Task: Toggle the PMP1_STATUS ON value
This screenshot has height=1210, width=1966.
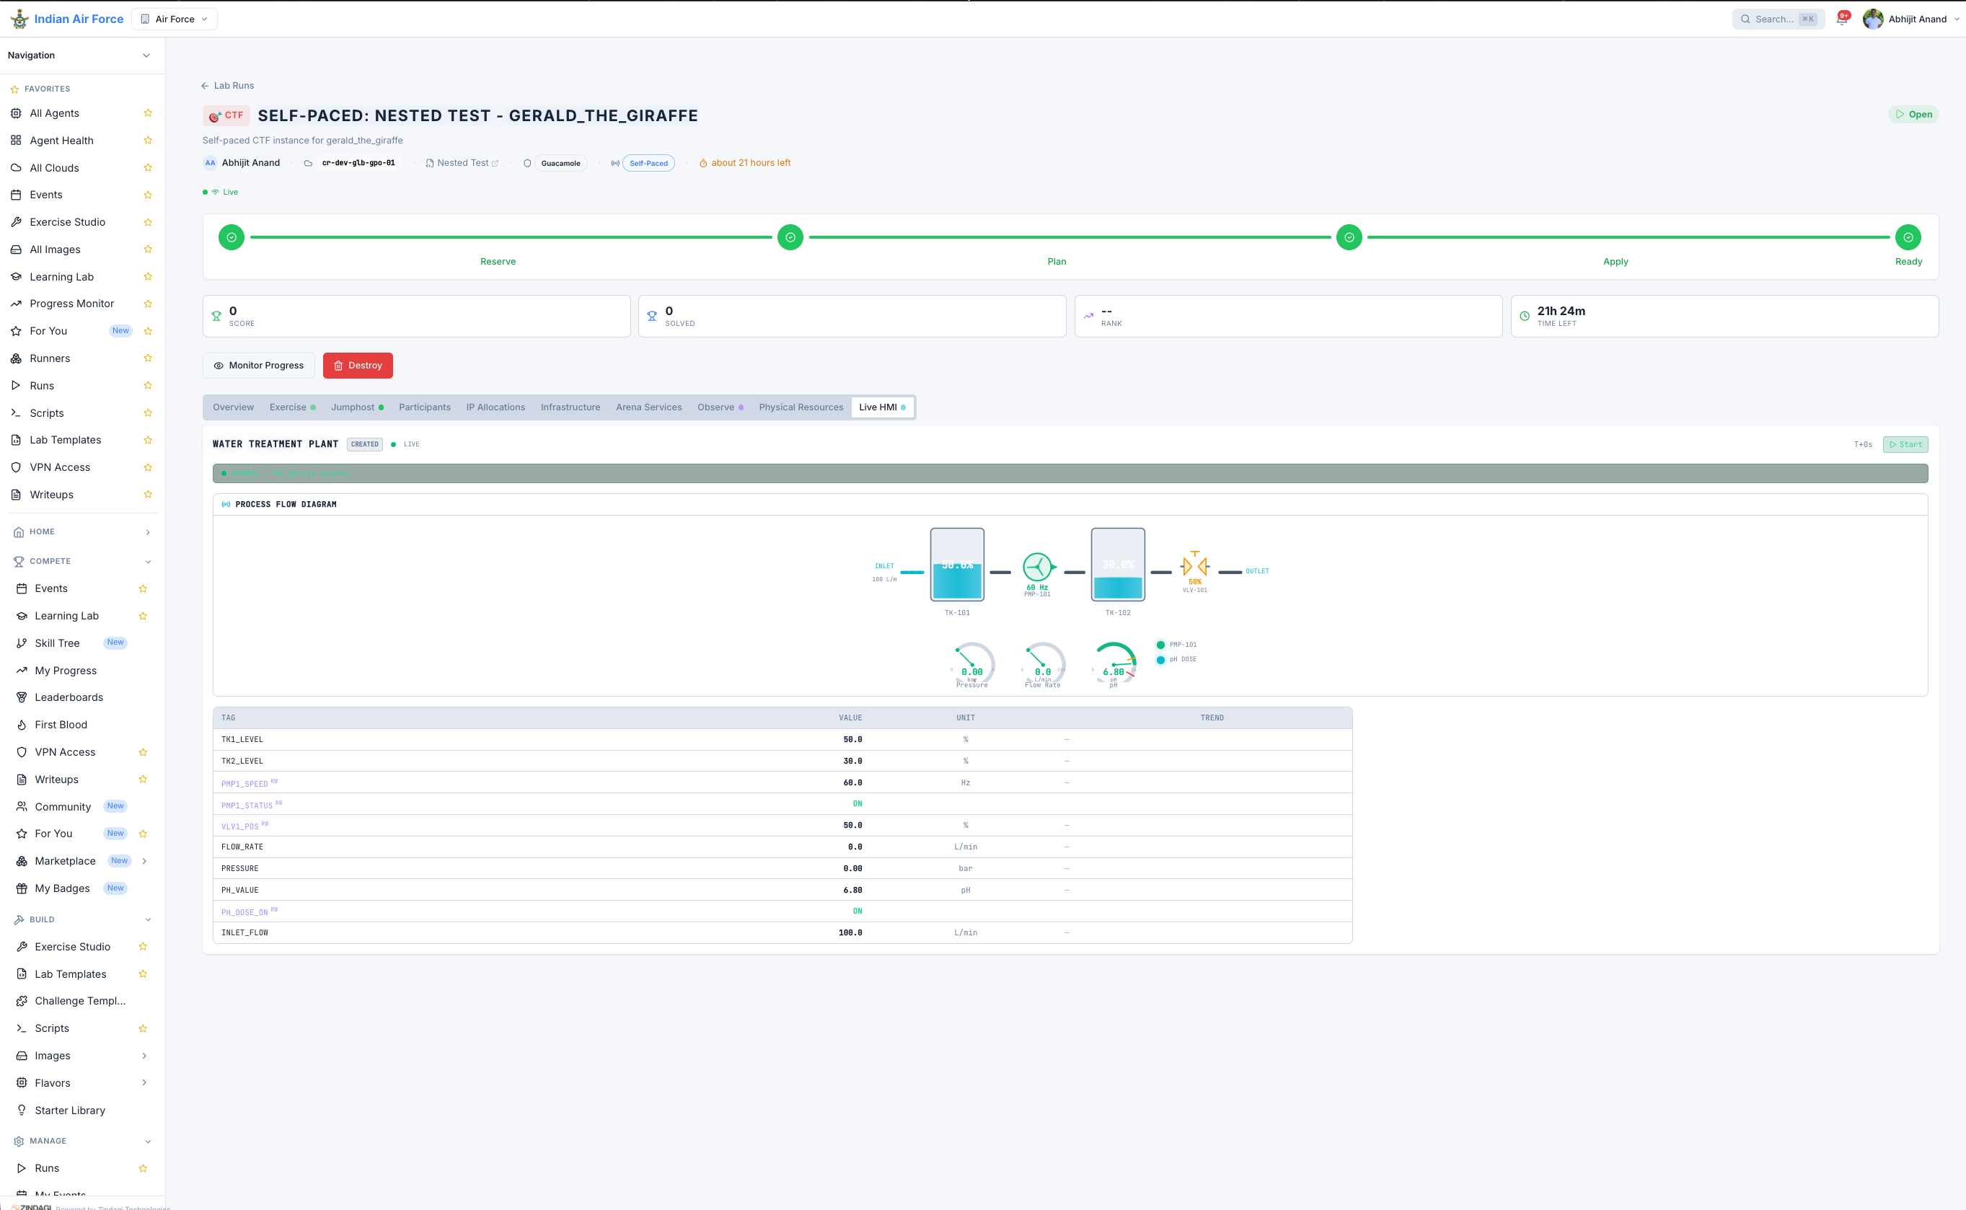Action: tap(857, 803)
